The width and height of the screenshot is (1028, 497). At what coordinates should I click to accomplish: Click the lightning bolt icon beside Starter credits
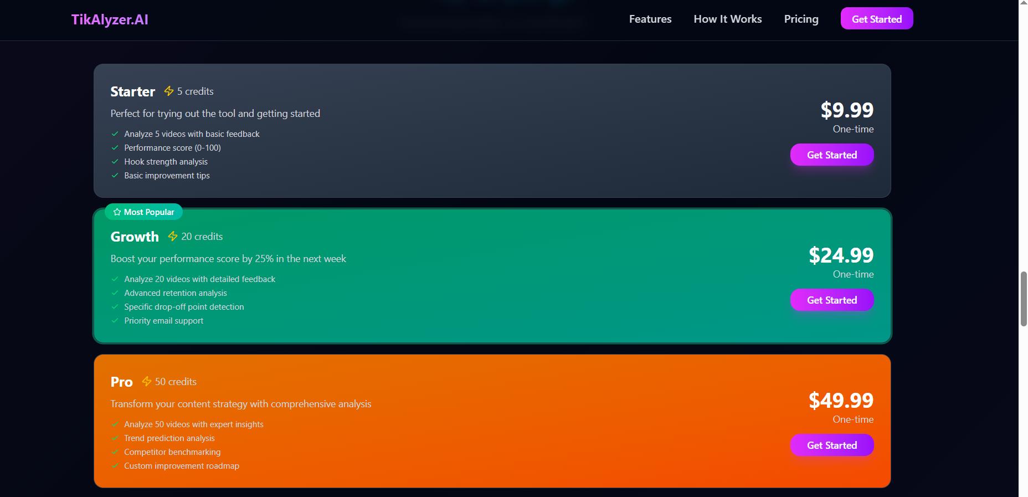point(169,91)
